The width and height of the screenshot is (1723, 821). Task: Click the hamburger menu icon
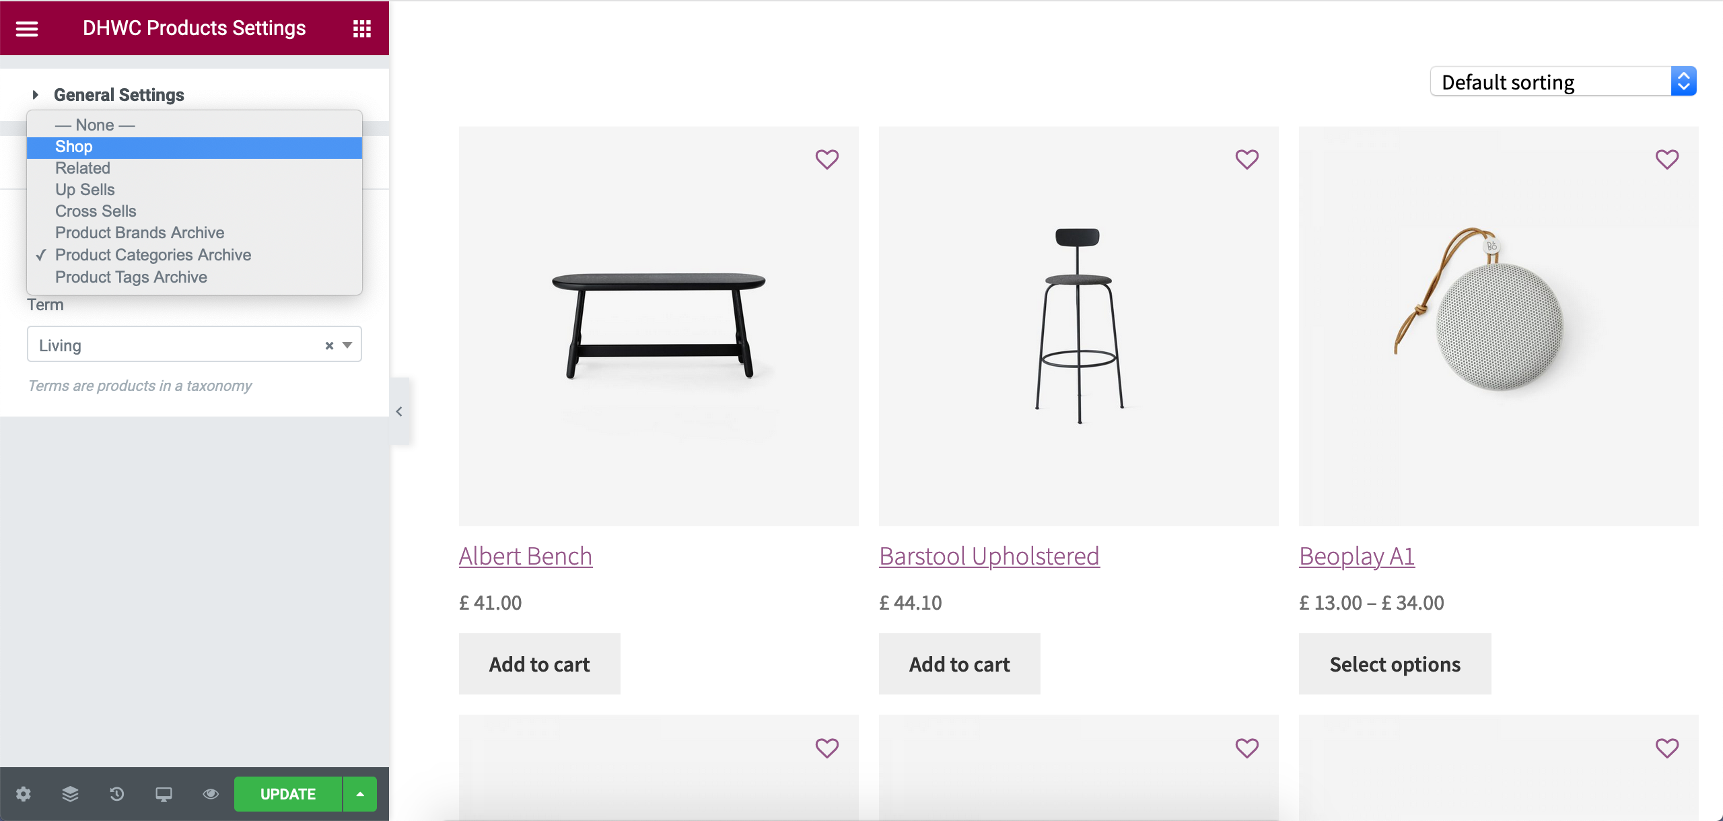[x=26, y=28]
